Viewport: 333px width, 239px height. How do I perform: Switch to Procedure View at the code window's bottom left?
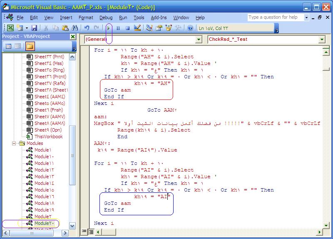click(84, 232)
